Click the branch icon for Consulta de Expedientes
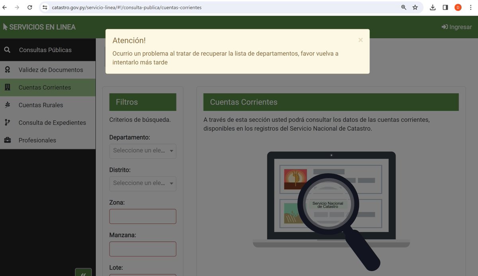Screen dimensions: 478x276 pos(7,122)
